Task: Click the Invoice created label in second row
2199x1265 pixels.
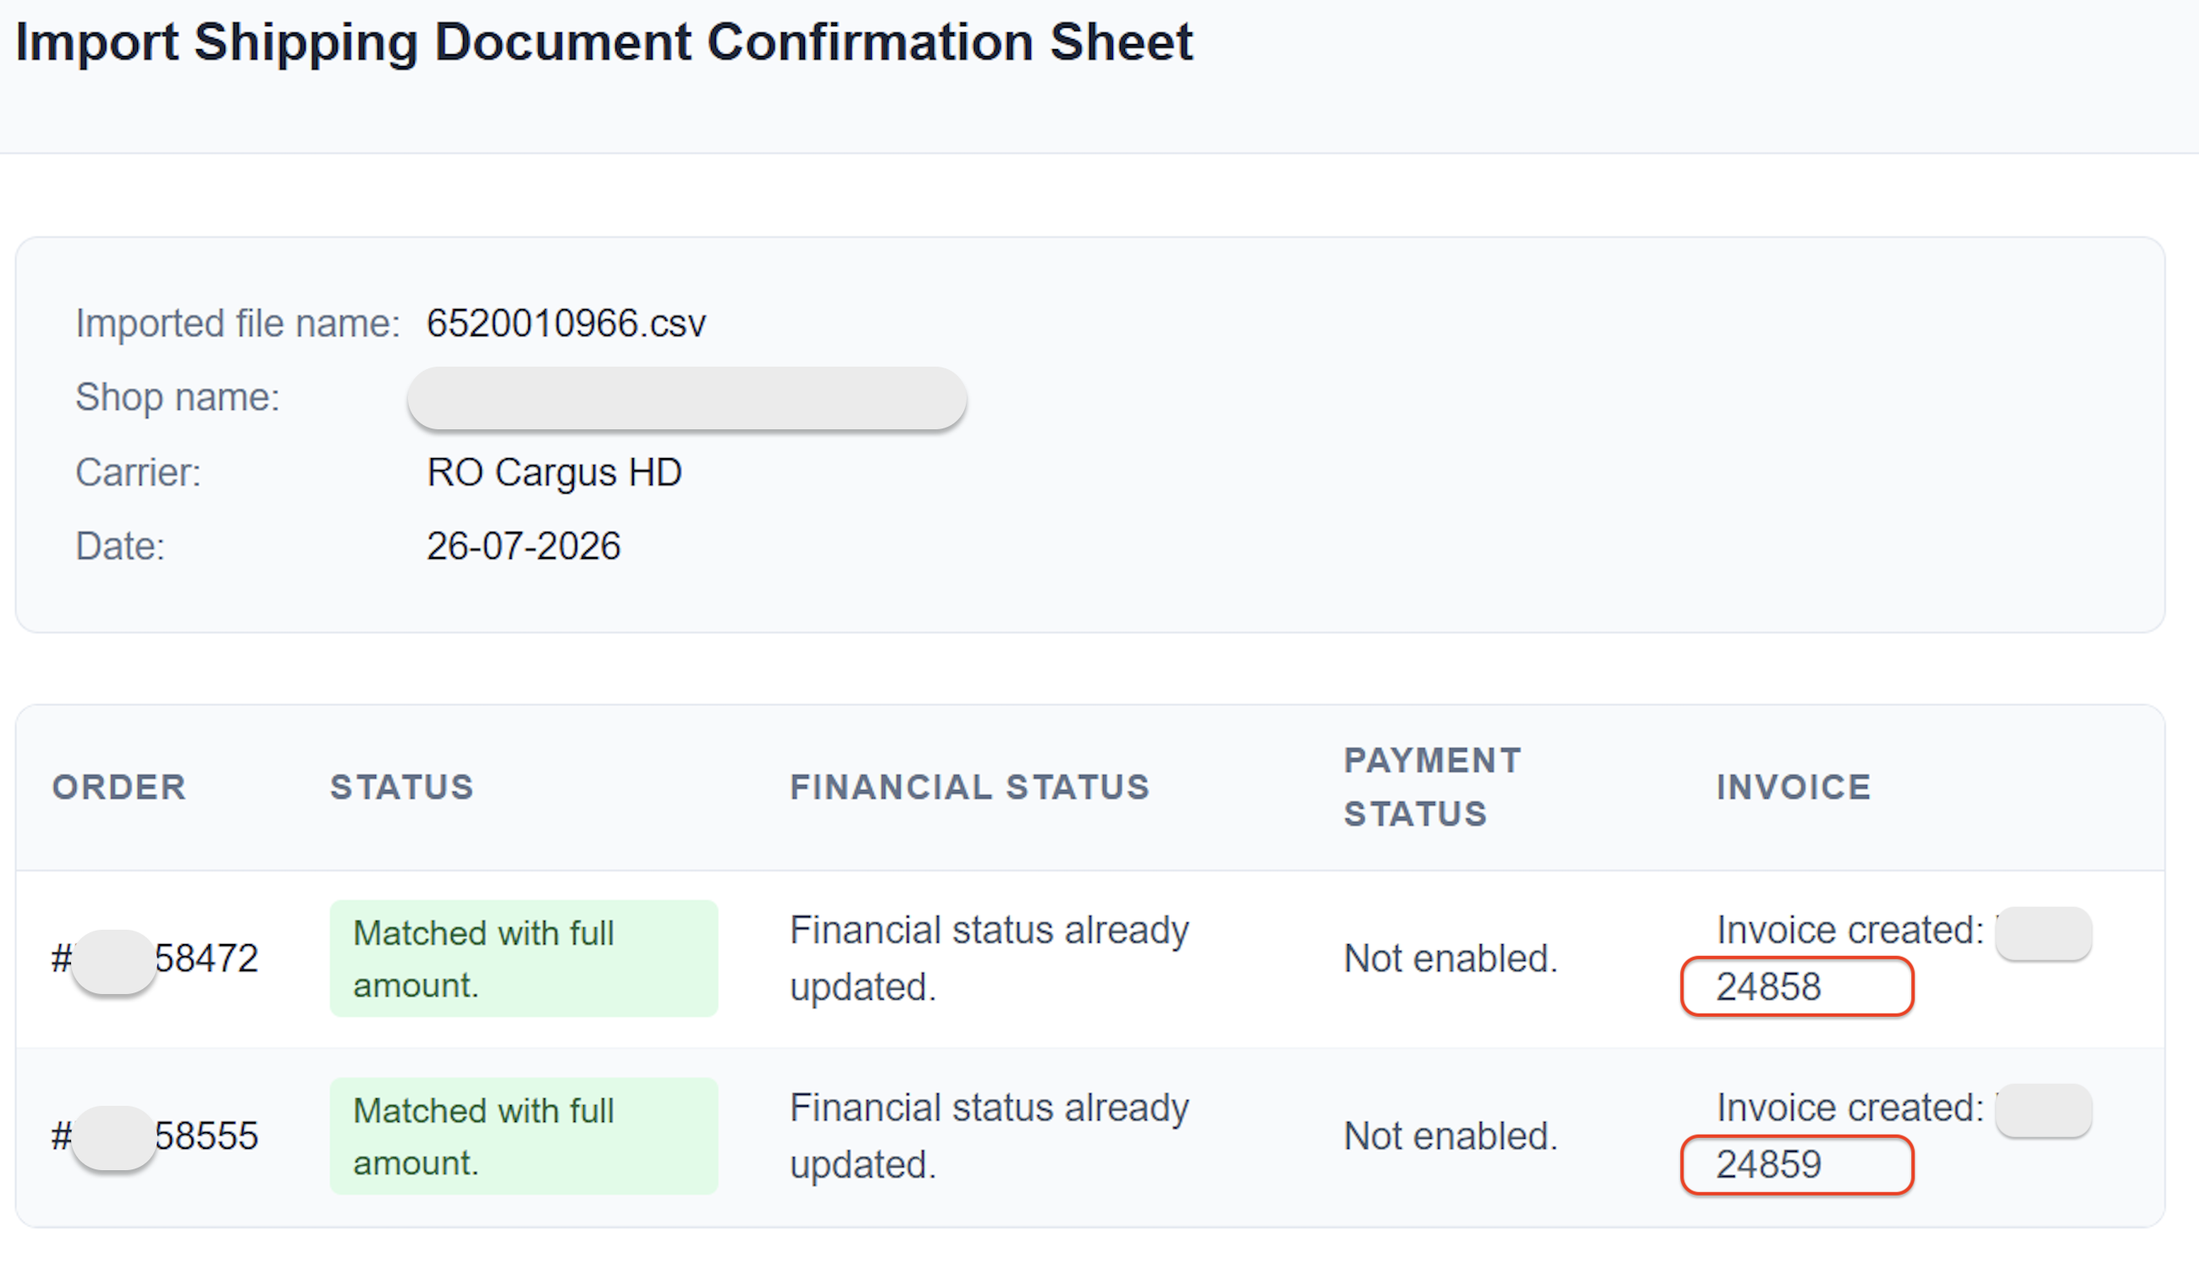Action: pos(1850,1108)
